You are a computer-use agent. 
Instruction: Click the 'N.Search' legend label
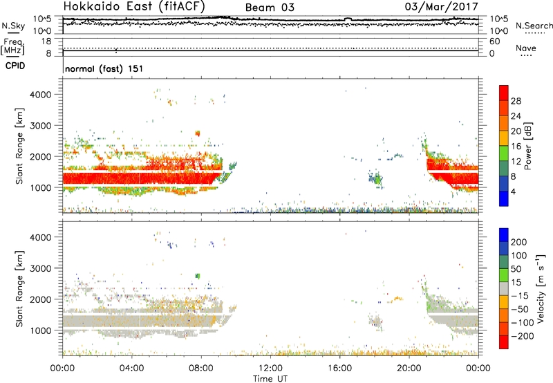point(534,26)
